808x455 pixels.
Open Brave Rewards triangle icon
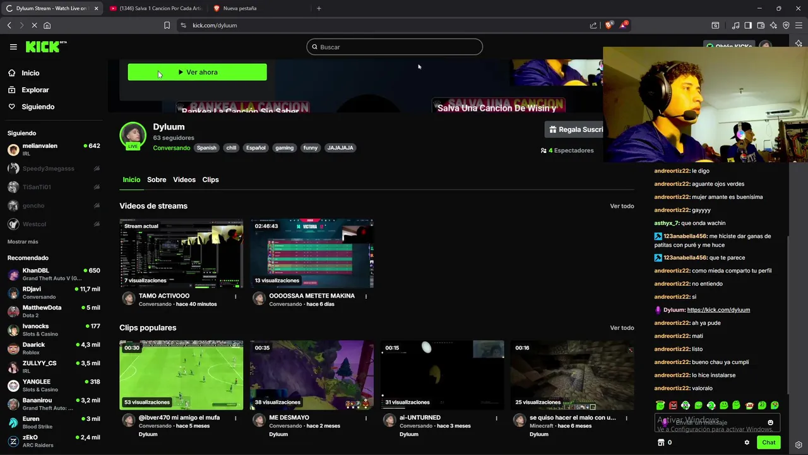click(624, 25)
